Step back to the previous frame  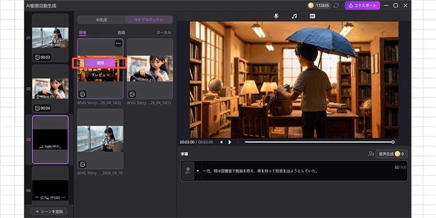[221, 142]
